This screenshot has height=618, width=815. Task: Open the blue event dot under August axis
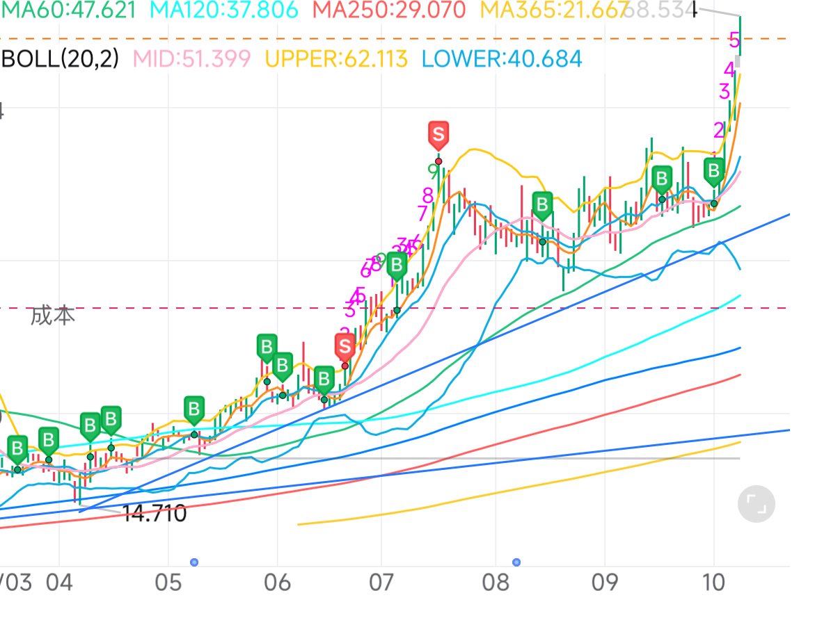tap(516, 562)
